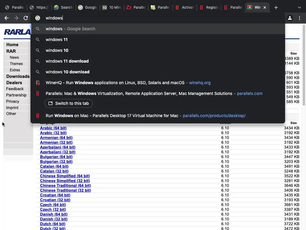Image resolution: width=306 pixels, height=230 pixels.
Task: Open the three-dot browser menu
Action: point(299,18)
